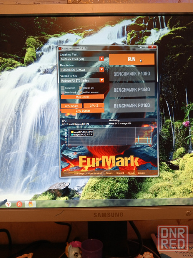Enable the Benchmark checkbox
The height and width of the screenshot is (258, 193).
coord(63,92)
